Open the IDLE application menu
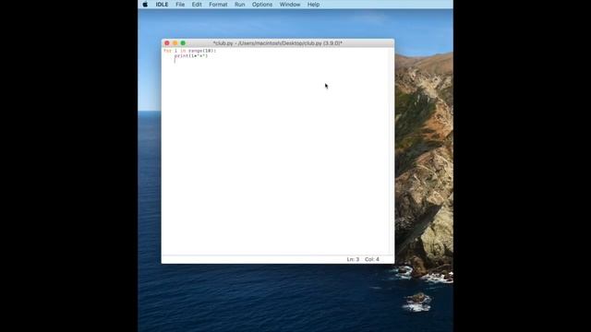The height and width of the screenshot is (332, 591). click(162, 5)
